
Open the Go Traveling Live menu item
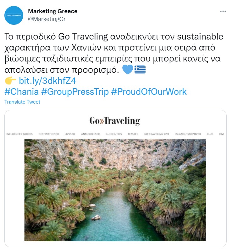click(157, 134)
